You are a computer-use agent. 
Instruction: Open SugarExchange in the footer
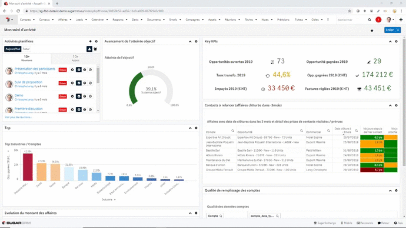325,223
